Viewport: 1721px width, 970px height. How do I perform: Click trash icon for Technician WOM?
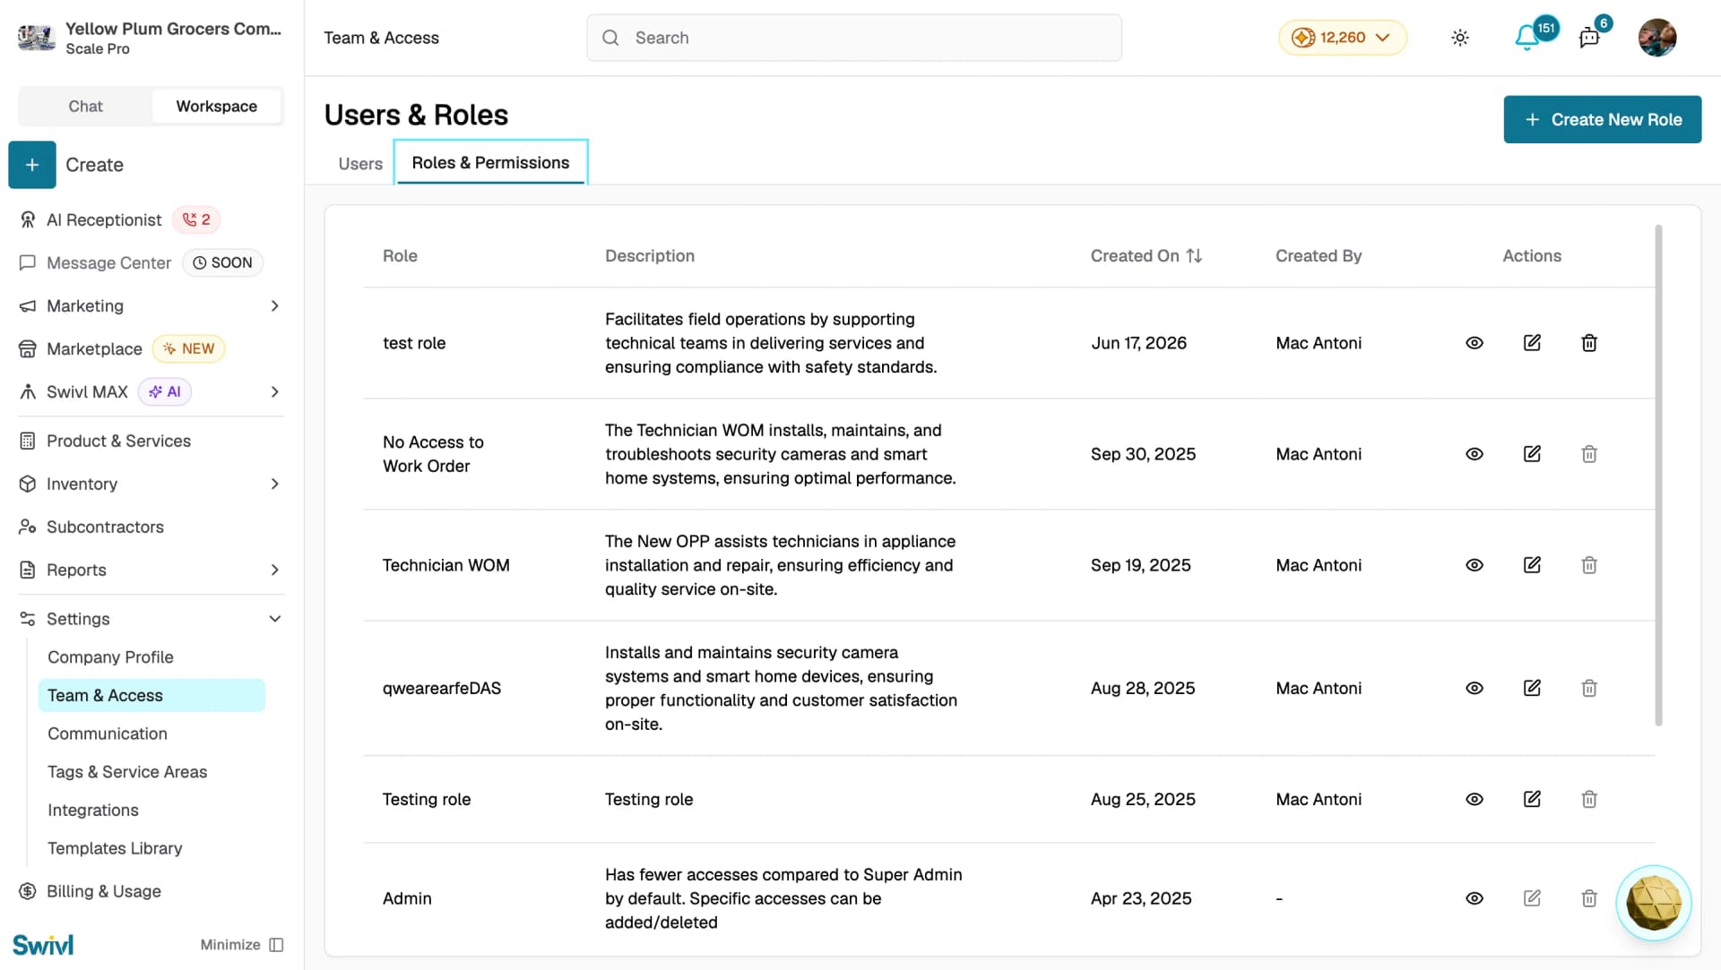[x=1589, y=565]
